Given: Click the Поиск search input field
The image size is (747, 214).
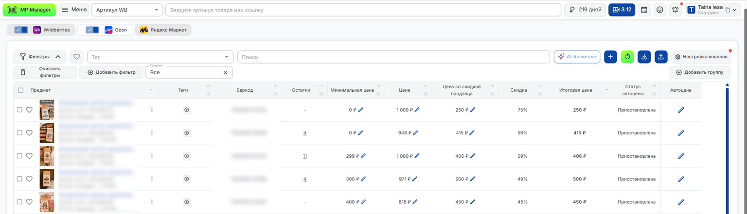Looking at the screenshot, I should coord(393,57).
